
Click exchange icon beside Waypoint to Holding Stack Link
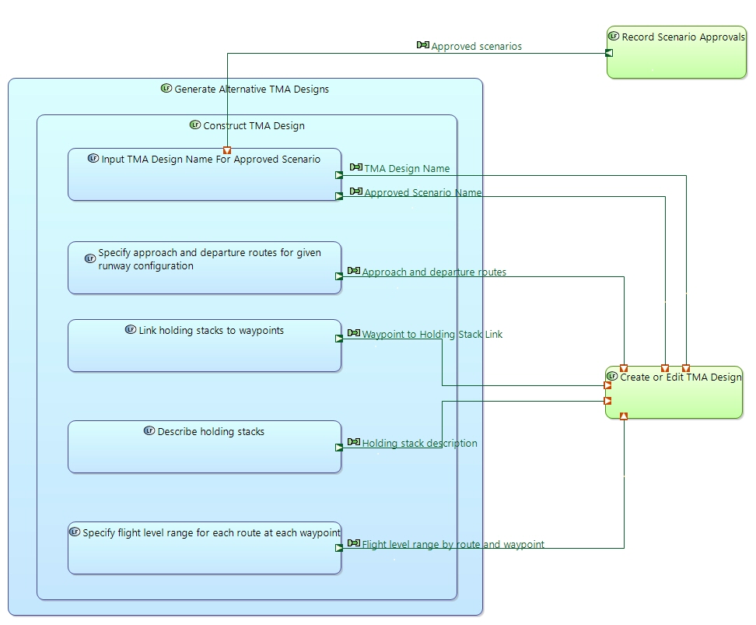[354, 333]
